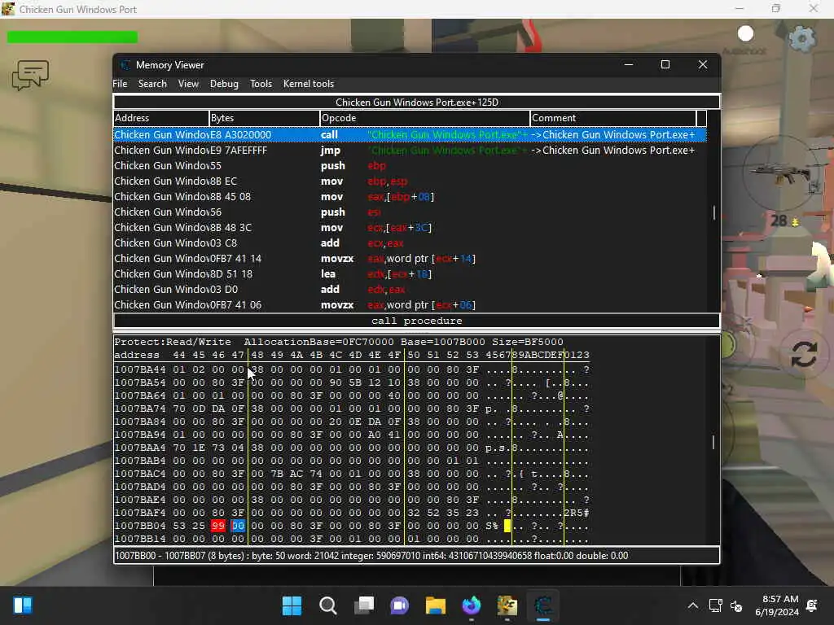Click the Address column header

[161, 118]
